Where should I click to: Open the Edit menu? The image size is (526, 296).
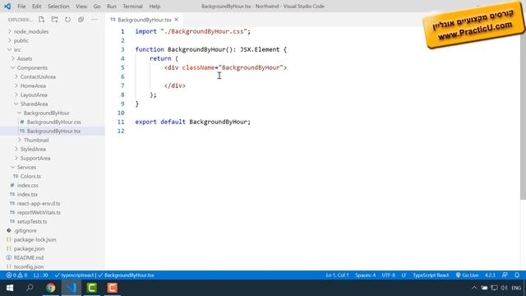(x=36, y=6)
